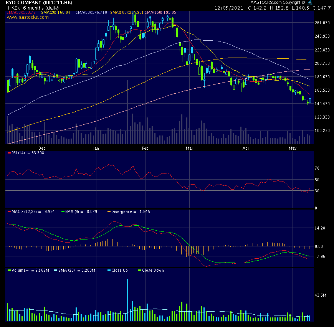Image resolution: width=334 pixels, height=327 pixels.
Task: Select the SMA(20):166.04 legend label
Action: tap(56, 12)
